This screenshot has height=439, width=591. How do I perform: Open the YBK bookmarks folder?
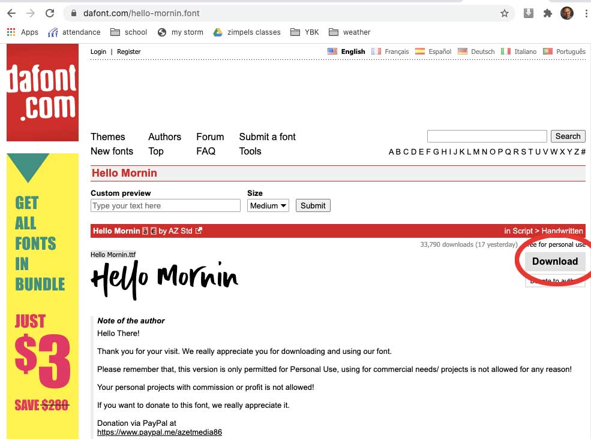[x=305, y=32]
